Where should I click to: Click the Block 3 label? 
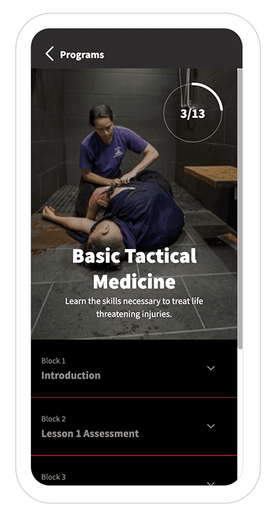click(53, 477)
